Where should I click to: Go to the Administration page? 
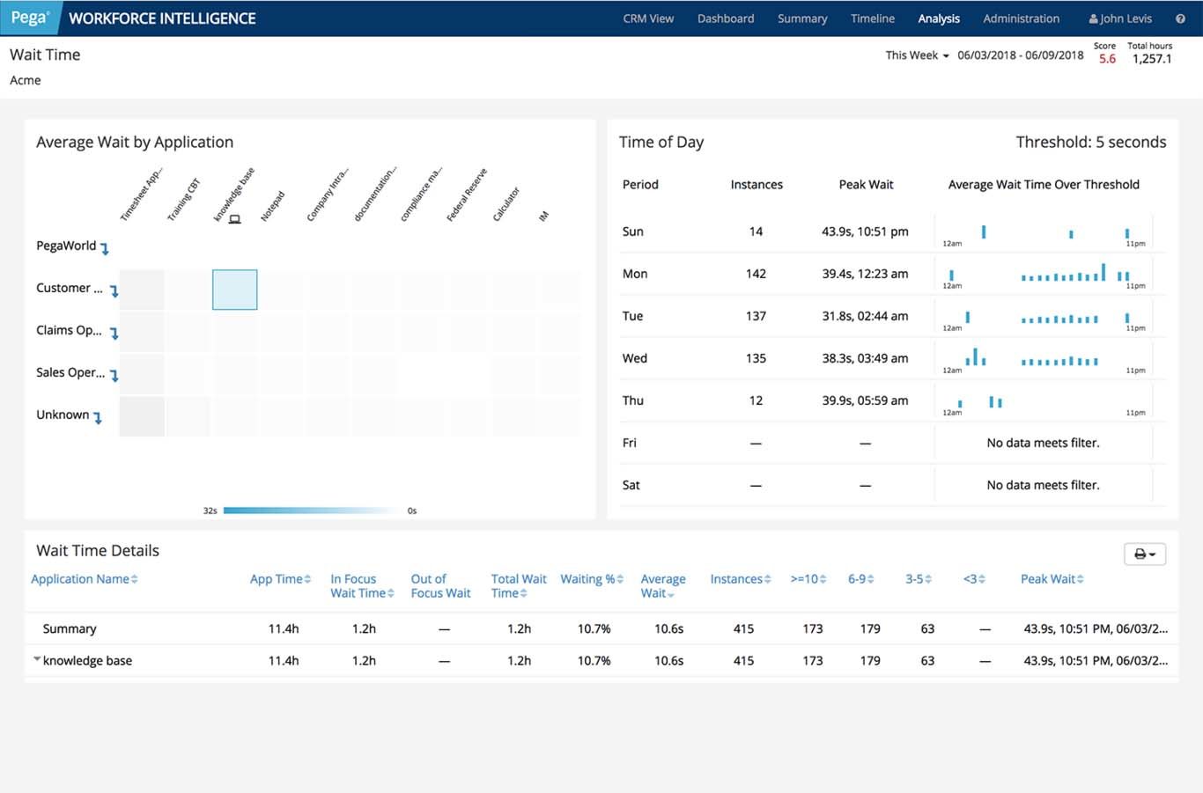point(1021,18)
